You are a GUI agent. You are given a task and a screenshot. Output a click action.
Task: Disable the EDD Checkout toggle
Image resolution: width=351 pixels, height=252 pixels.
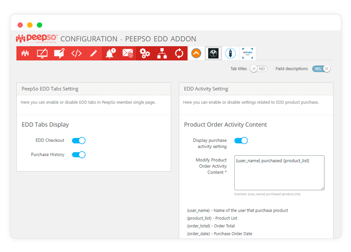point(79,140)
